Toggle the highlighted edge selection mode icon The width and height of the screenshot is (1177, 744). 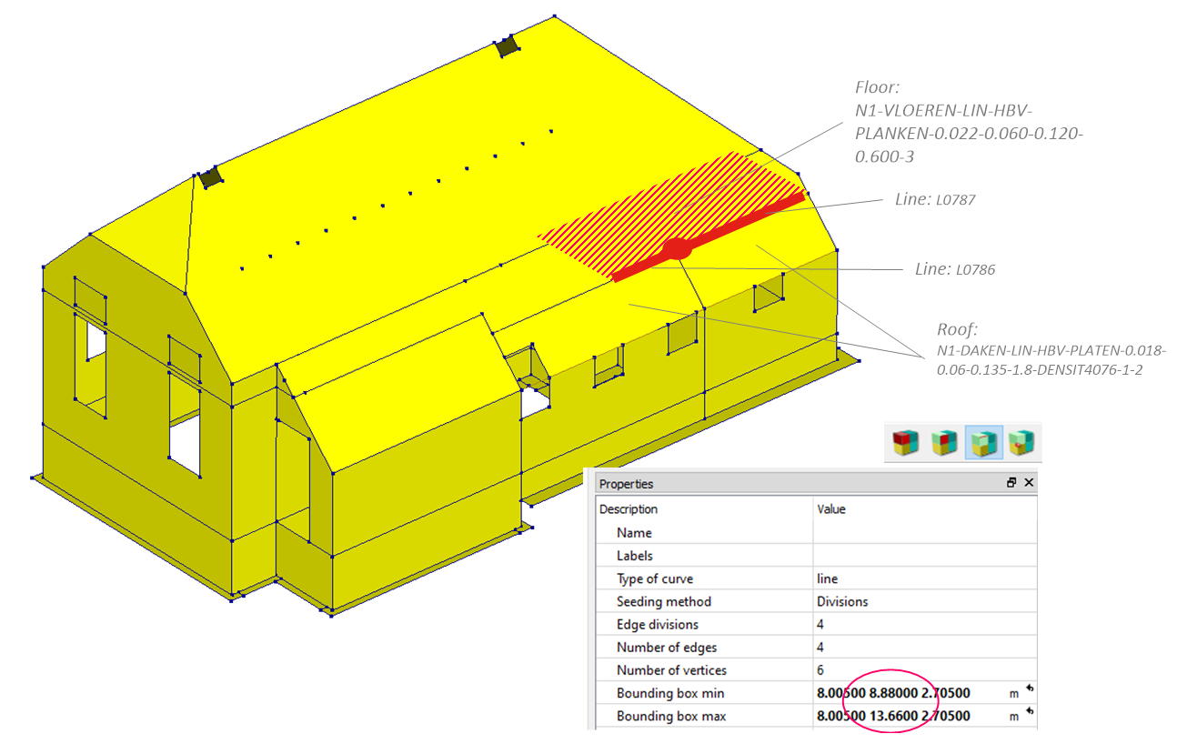pos(983,443)
